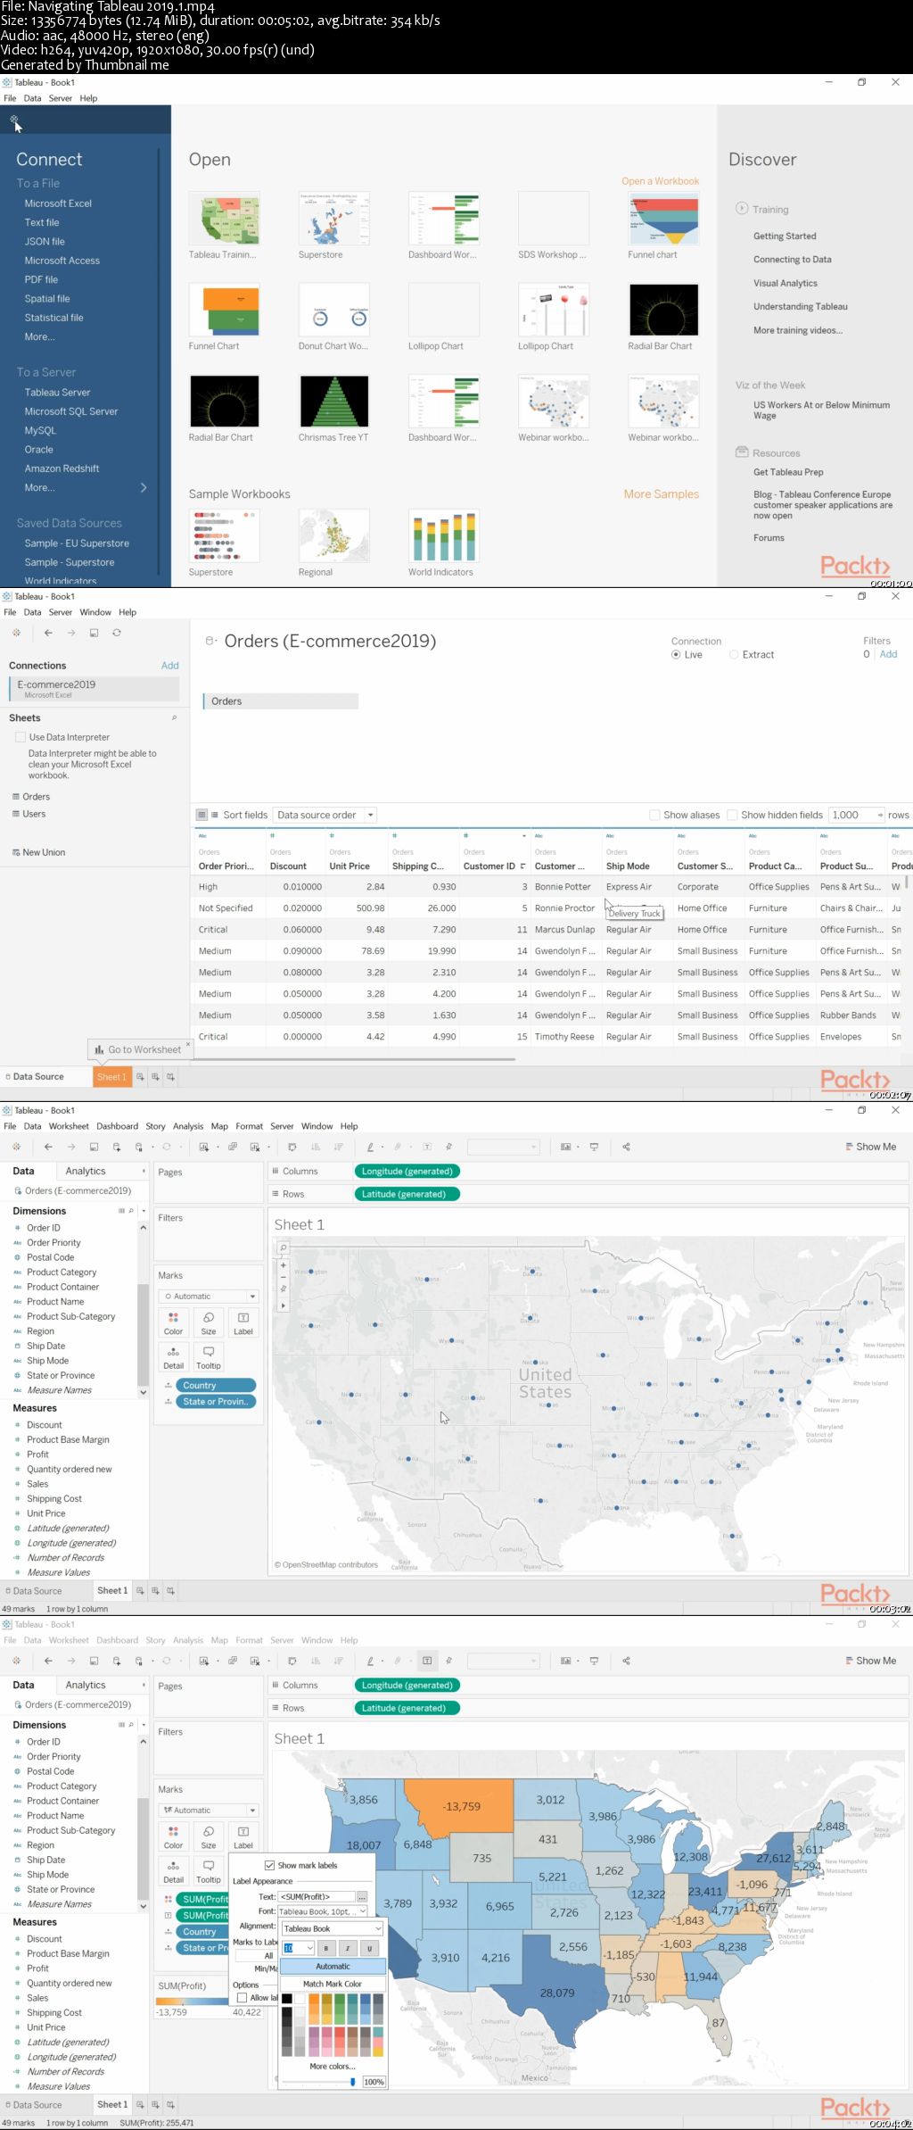Open the Size card on the gray map worksheet

pos(208,1323)
